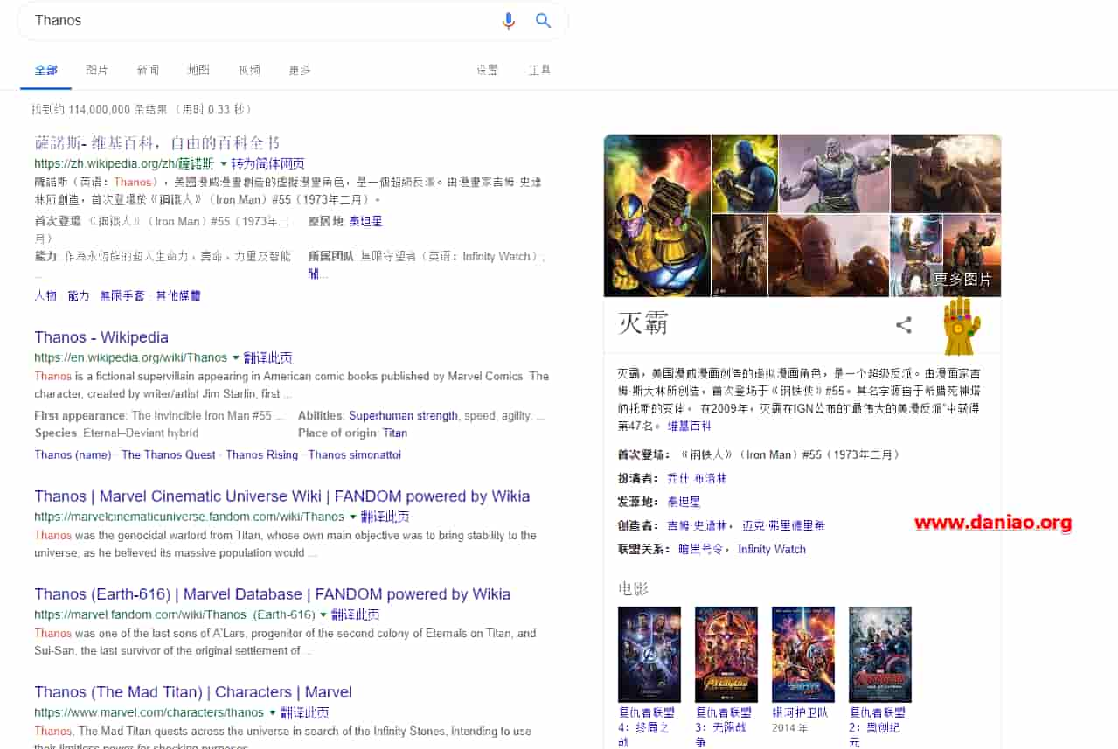Click the Titan place of origin link
This screenshot has height=749, width=1118.
395,433
